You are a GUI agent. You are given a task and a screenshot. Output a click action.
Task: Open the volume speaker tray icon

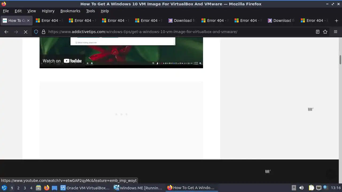[x=301, y=188]
